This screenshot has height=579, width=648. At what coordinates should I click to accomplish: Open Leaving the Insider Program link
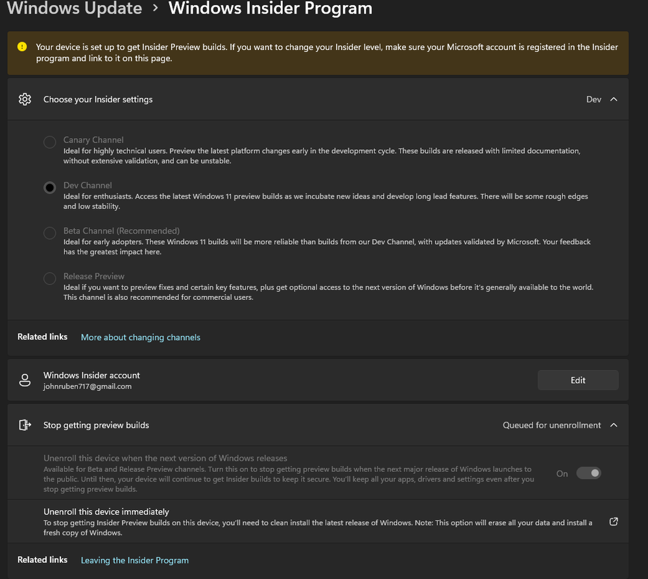click(135, 560)
